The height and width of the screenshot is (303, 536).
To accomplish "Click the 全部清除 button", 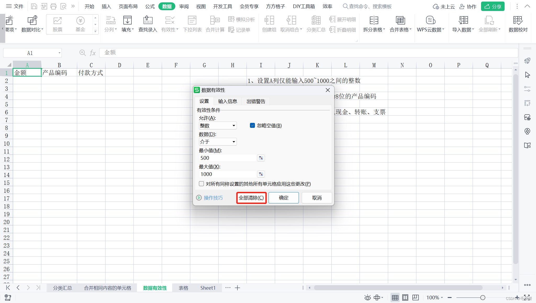I will click(251, 198).
